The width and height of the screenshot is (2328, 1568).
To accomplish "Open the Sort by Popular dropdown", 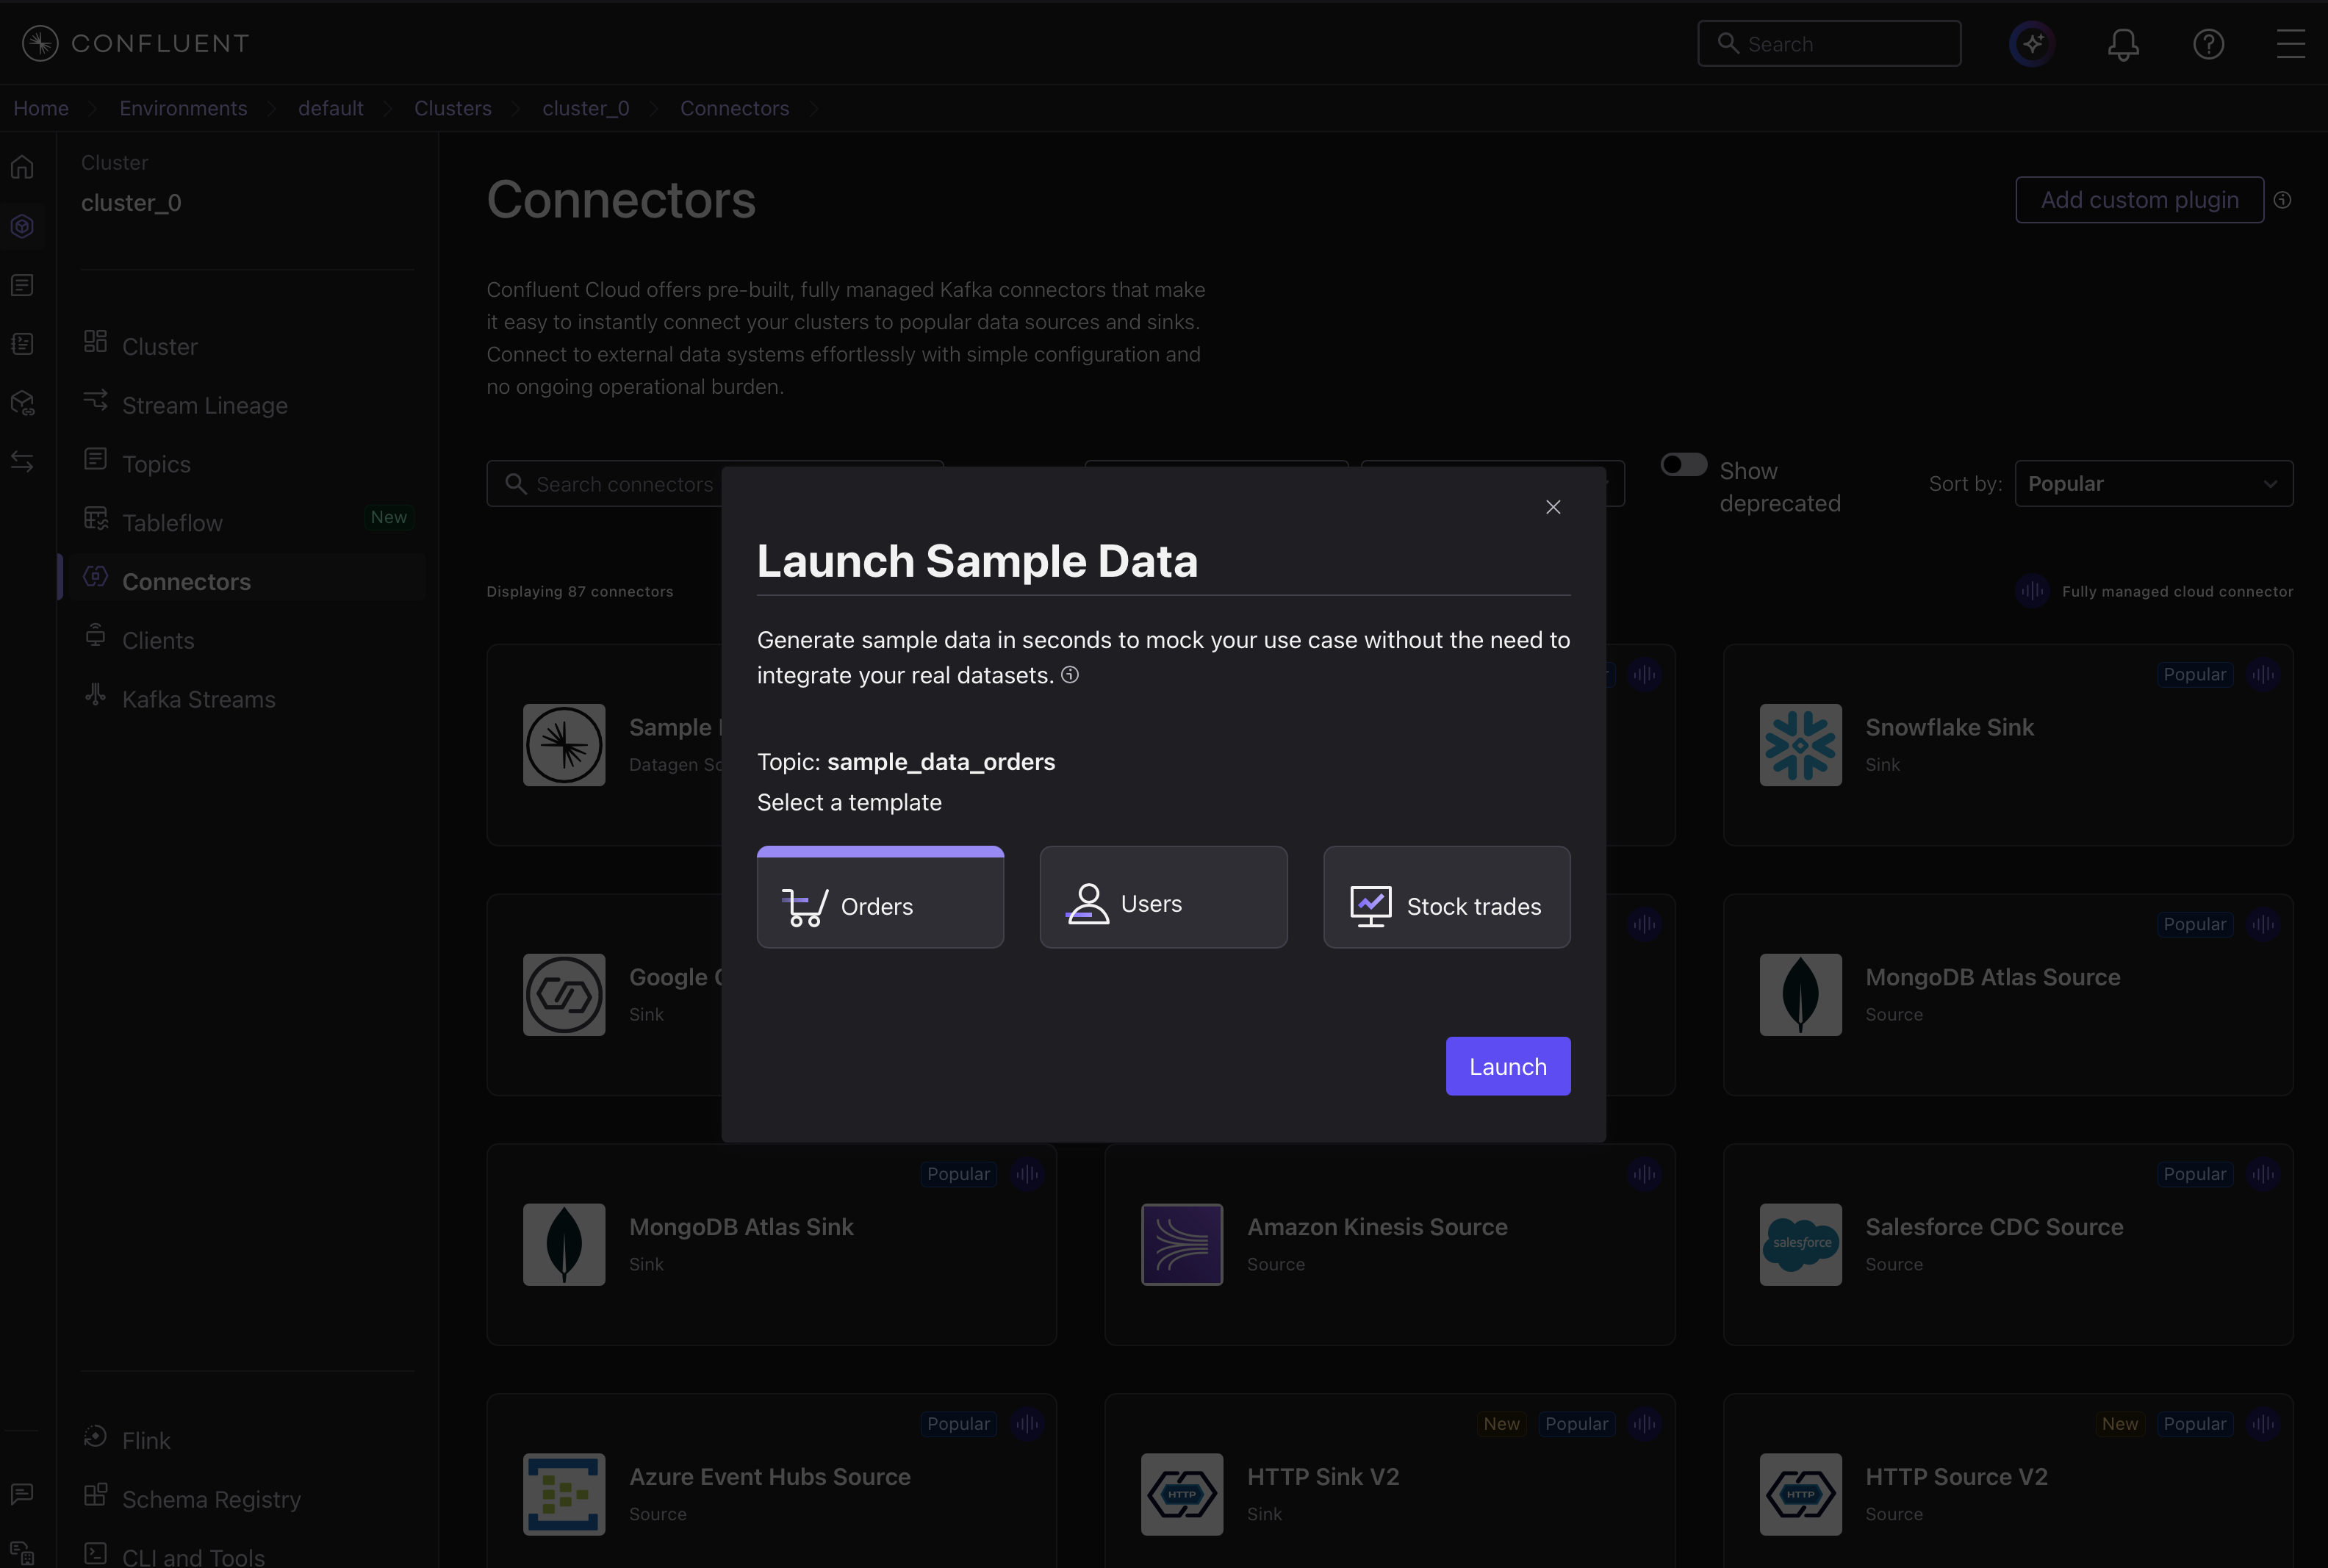I will click(x=2154, y=484).
